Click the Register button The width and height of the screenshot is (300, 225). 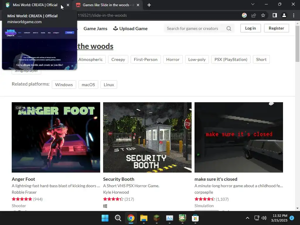(276, 28)
